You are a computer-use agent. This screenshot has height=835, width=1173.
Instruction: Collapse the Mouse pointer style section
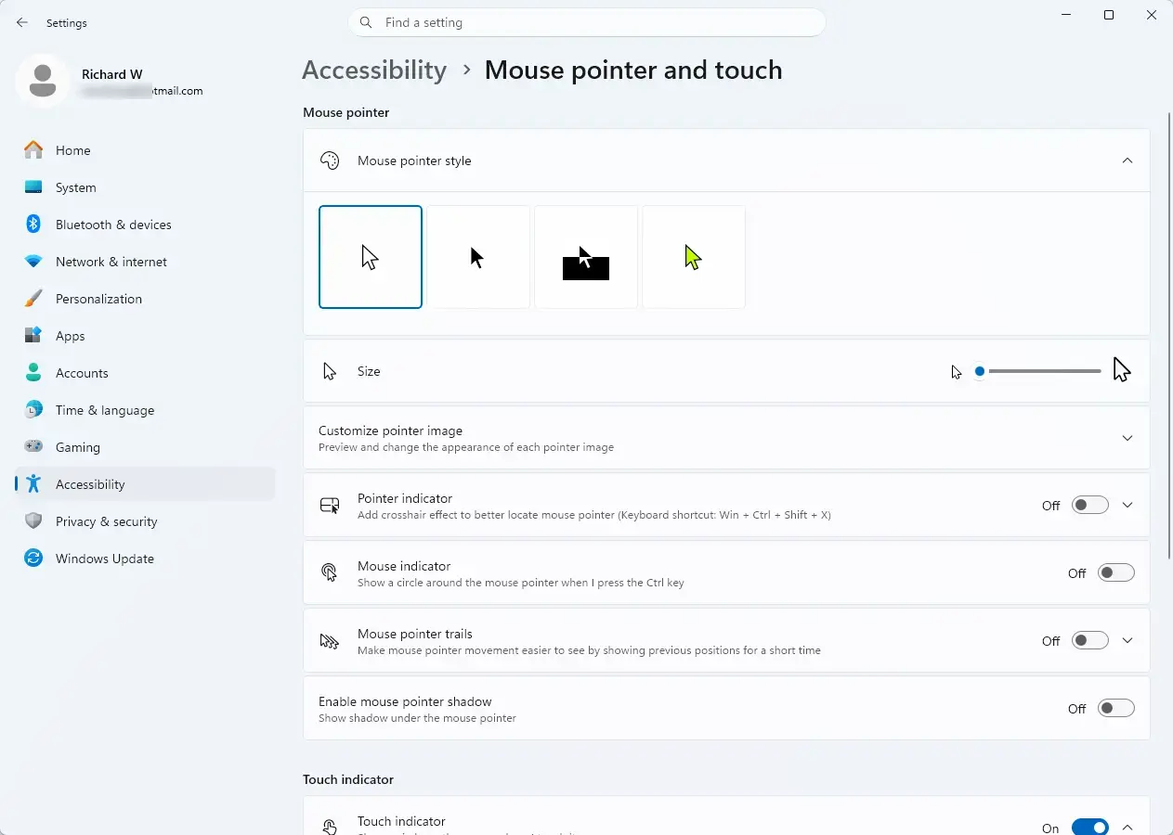[x=1127, y=161]
